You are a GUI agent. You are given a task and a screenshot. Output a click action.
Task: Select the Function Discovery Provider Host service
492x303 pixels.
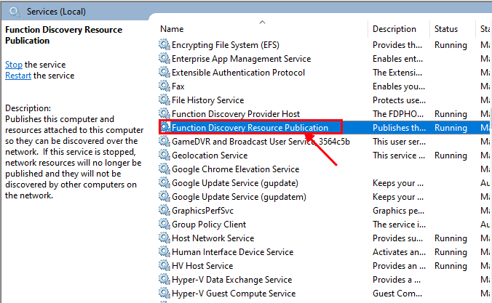point(235,114)
